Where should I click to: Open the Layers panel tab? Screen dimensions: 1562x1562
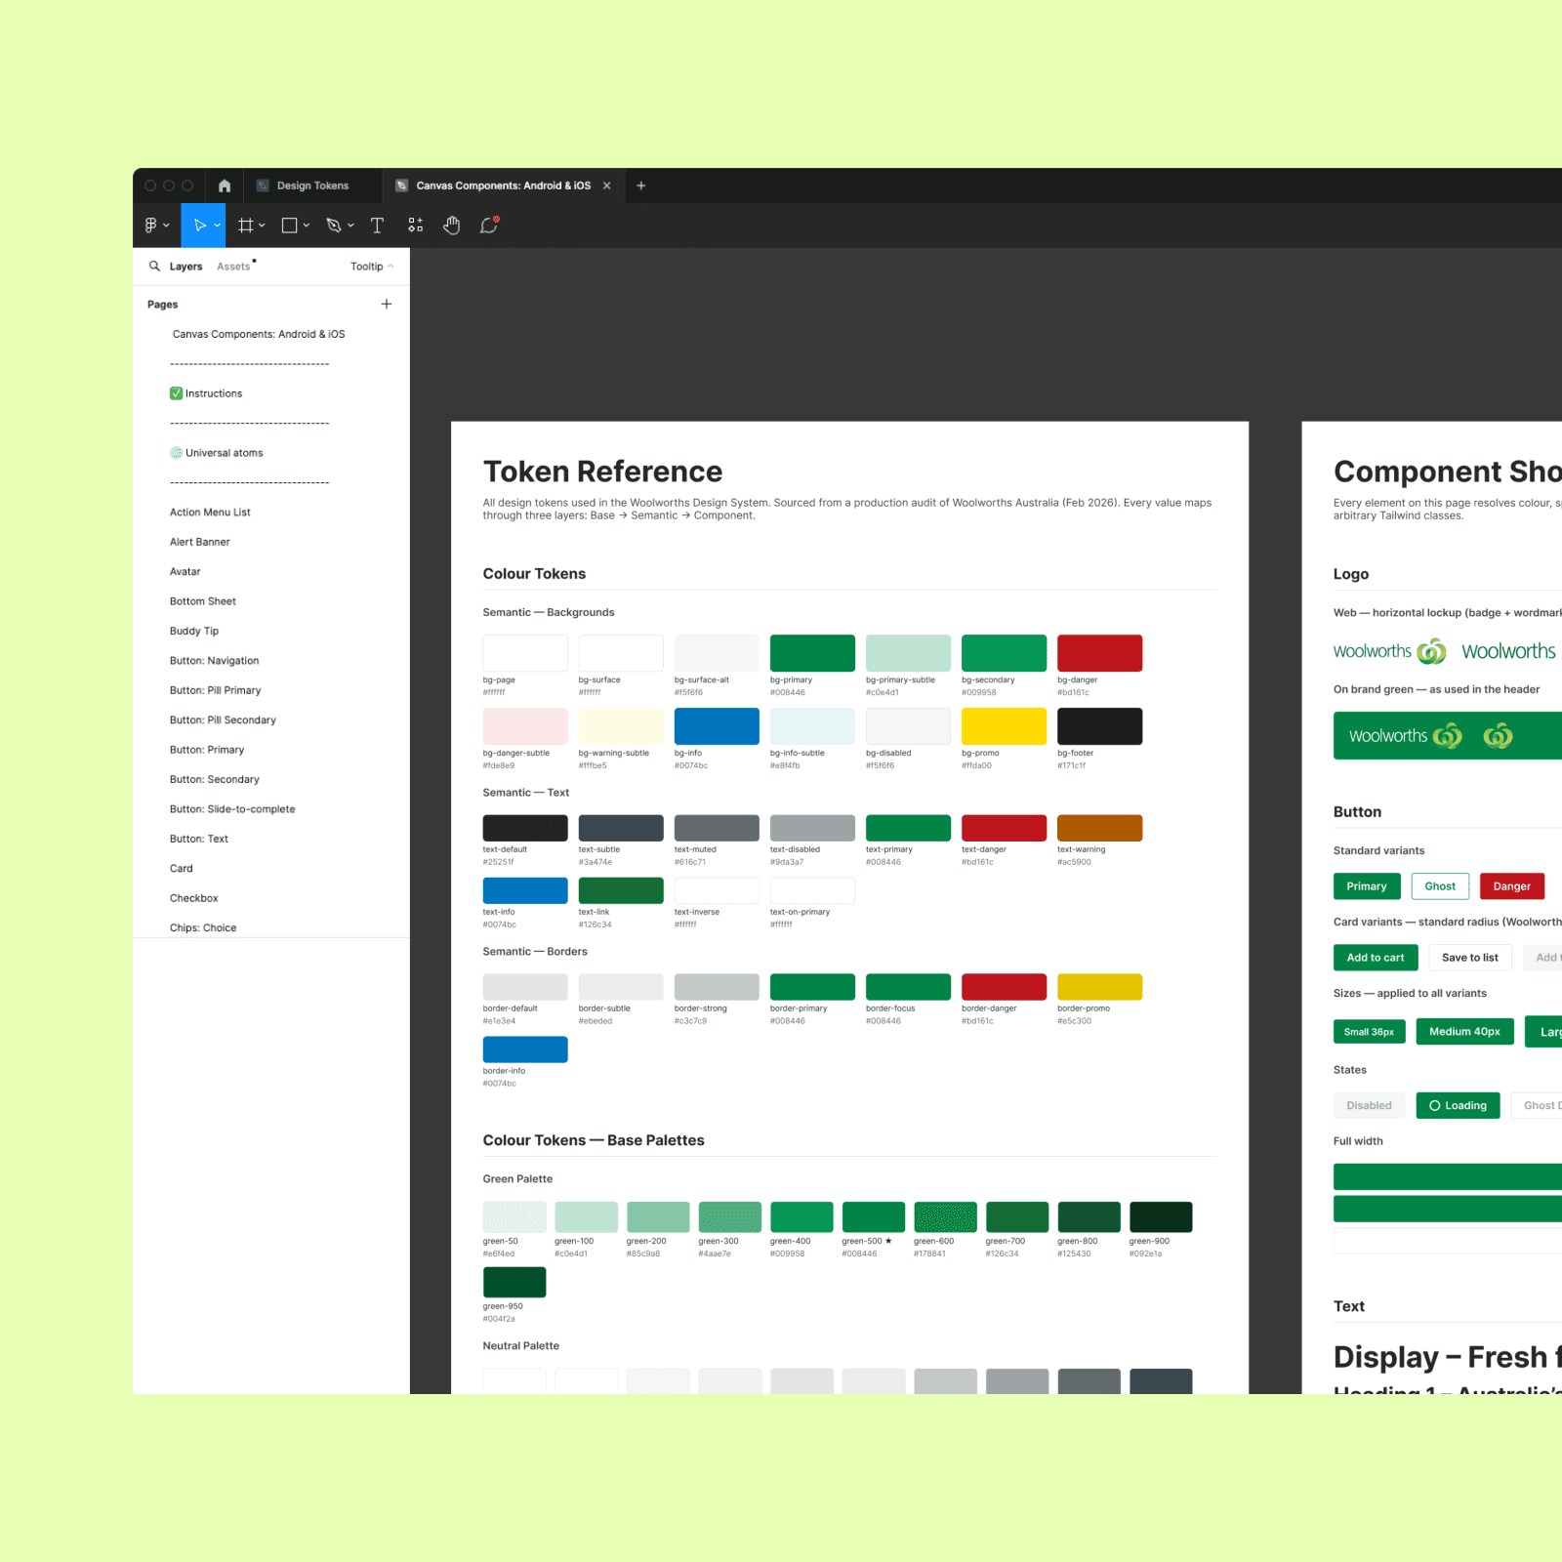(x=185, y=267)
